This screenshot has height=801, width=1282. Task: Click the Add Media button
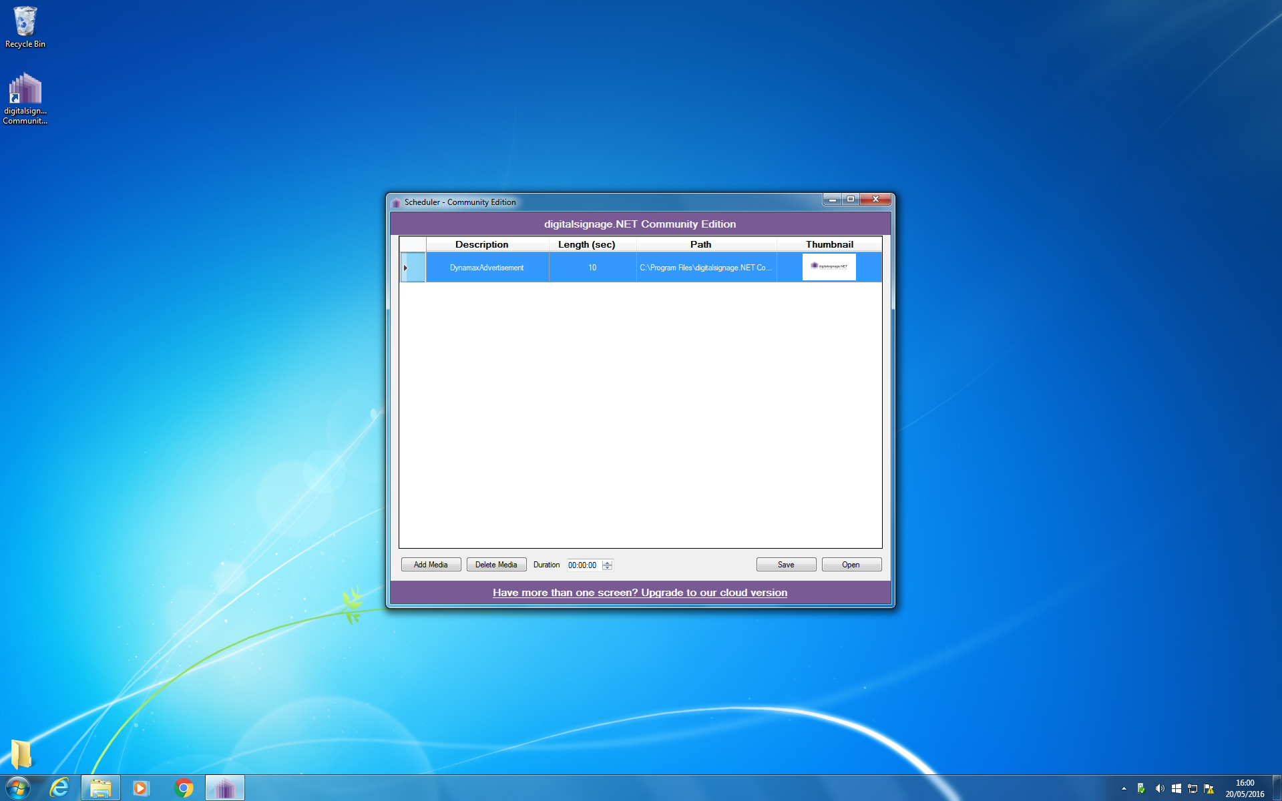(x=431, y=565)
